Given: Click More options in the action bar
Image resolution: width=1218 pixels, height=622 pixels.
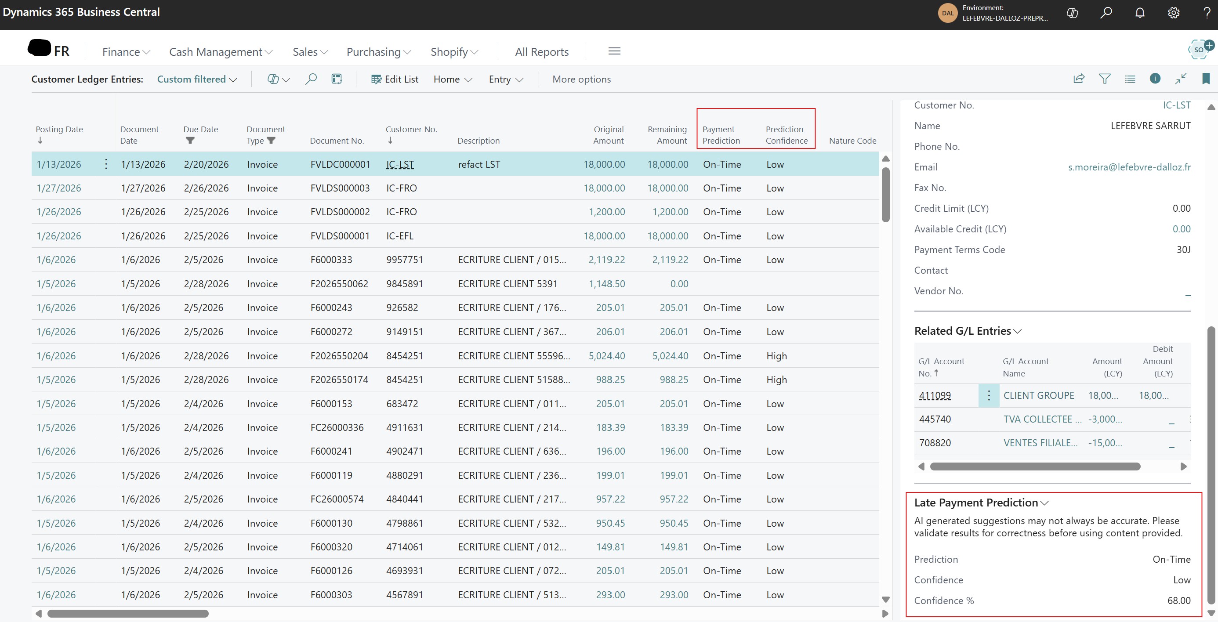Looking at the screenshot, I should (581, 79).
